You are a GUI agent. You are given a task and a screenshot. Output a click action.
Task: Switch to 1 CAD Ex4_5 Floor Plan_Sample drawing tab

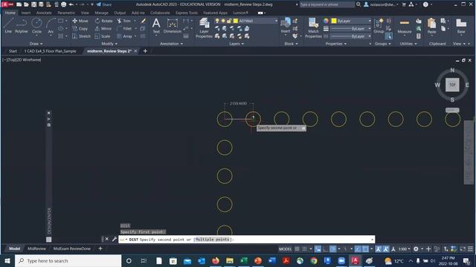tap(50, 51)
